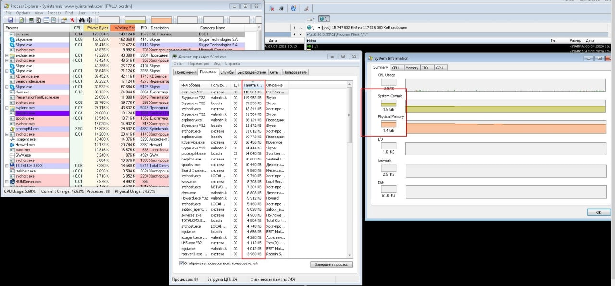Click the procexp64.exe icon in process list
Viewport: 615px width, 286px height.
coord(12,129)
